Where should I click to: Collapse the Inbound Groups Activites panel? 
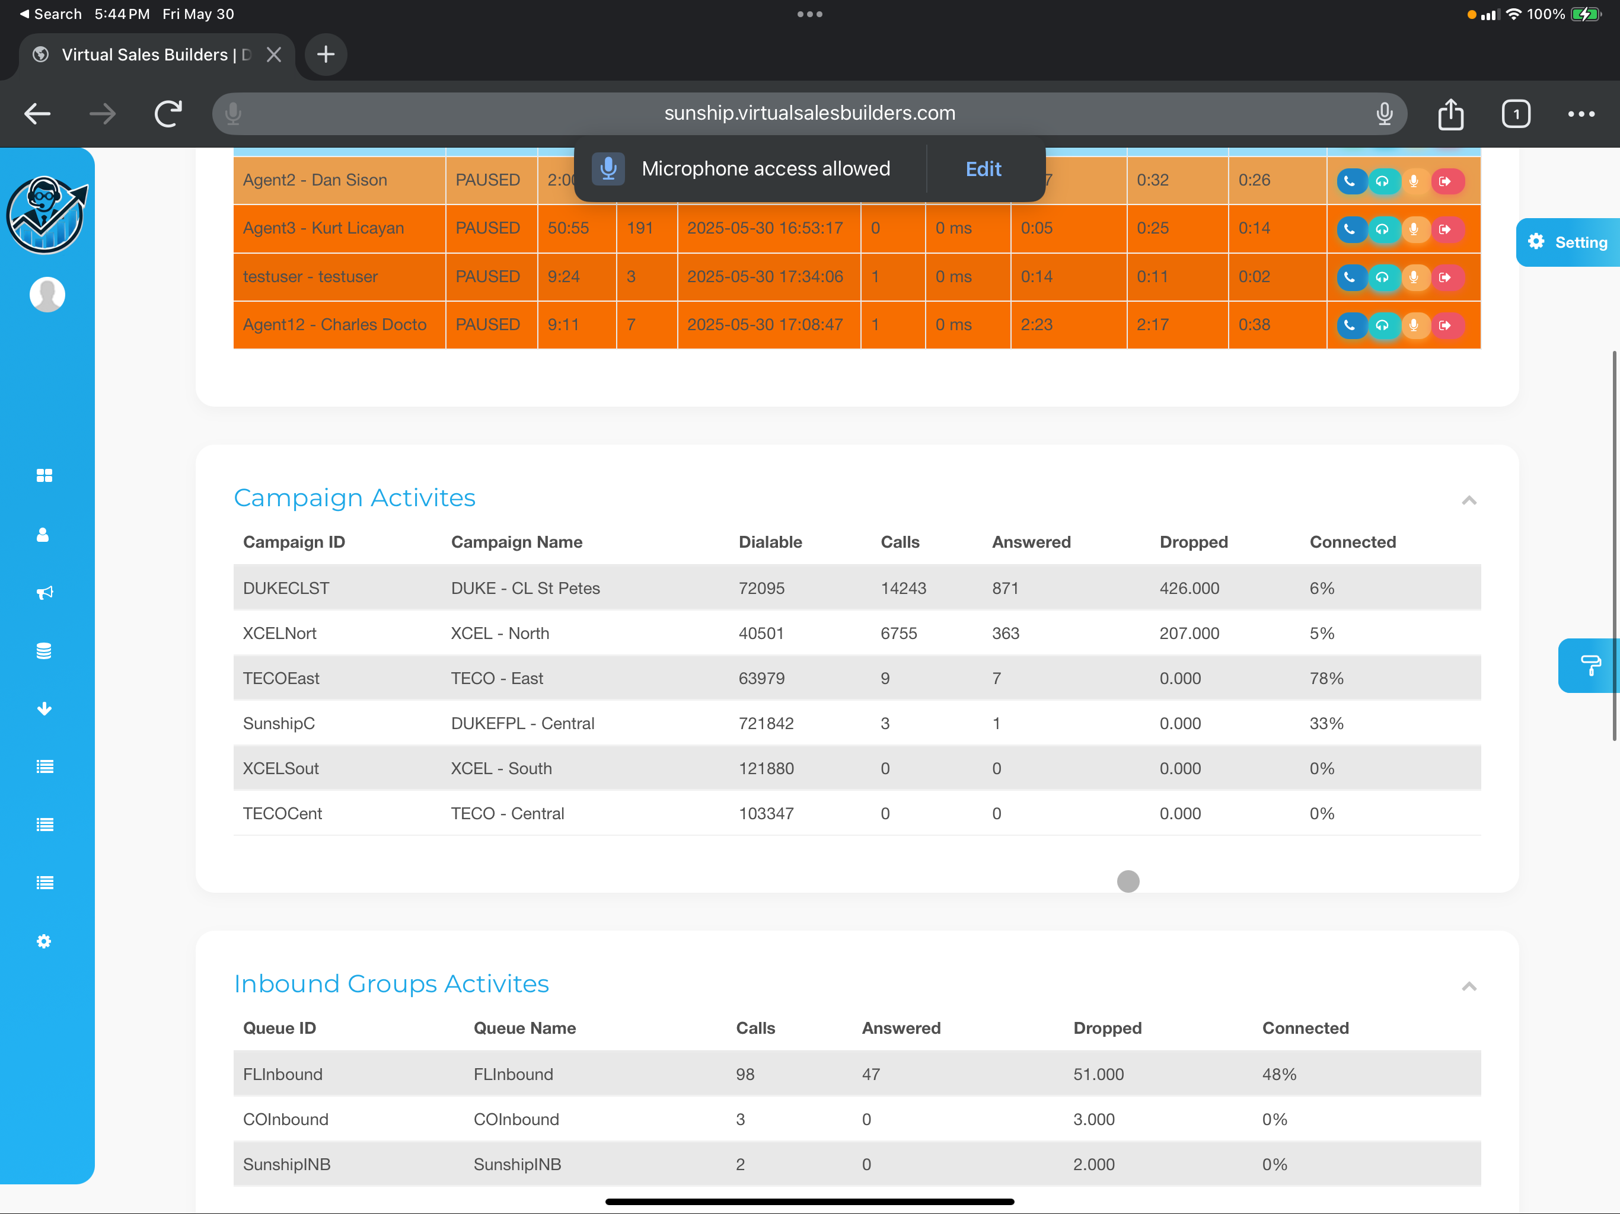click(x=1468, y=987)
